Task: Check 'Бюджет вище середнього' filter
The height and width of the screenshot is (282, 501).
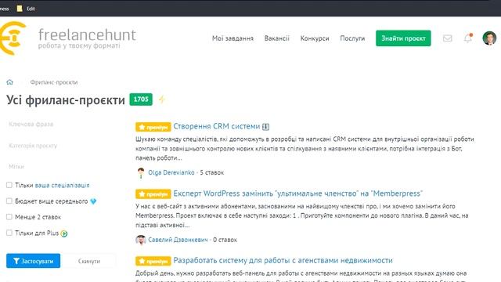Action: point(9,201)
